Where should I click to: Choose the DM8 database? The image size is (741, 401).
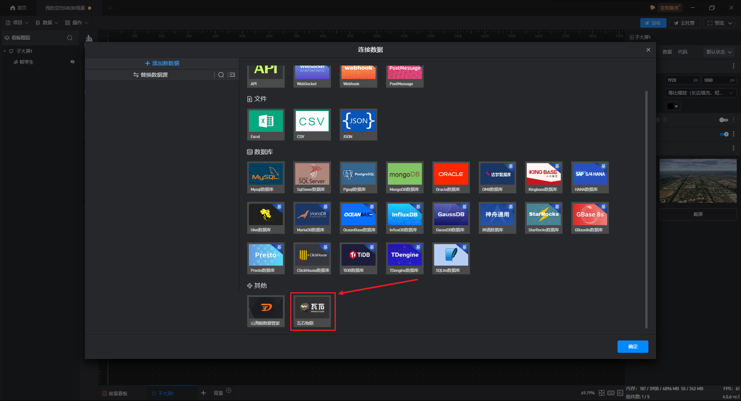[x=497, y=177]
